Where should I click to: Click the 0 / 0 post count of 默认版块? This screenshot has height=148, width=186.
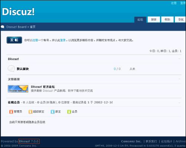117,69
